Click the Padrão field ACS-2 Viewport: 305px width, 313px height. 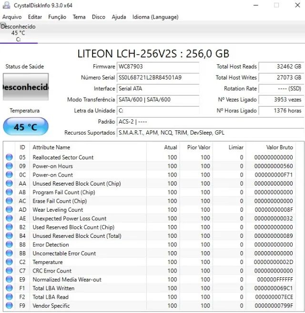click(x=210, y=122)
